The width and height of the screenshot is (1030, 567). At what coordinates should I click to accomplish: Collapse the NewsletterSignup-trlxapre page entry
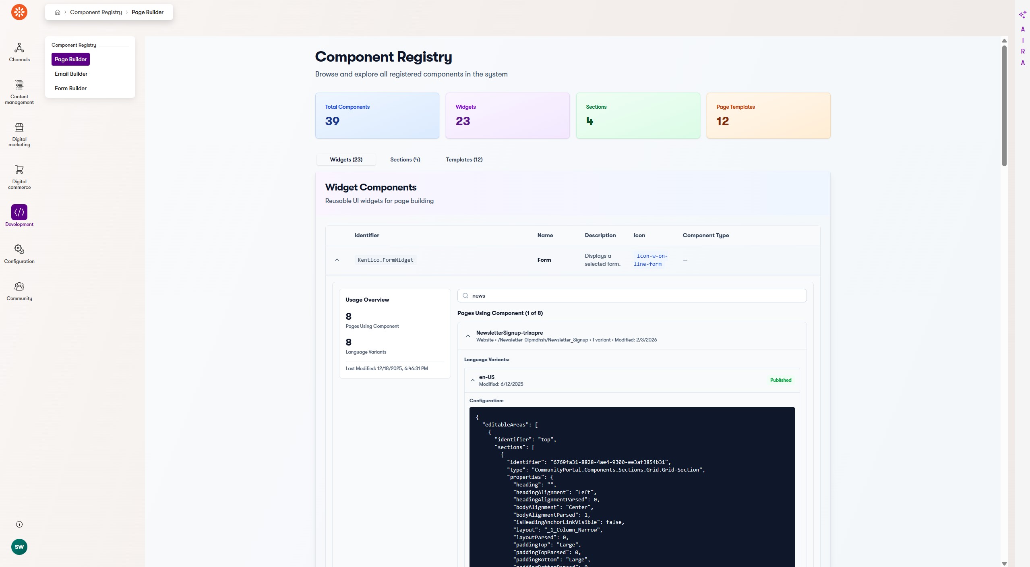468,336
